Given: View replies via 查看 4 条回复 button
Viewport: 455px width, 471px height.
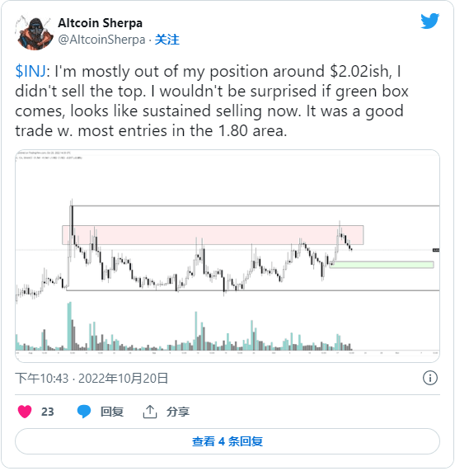Looking at the screenshot, I should point(227,441).
